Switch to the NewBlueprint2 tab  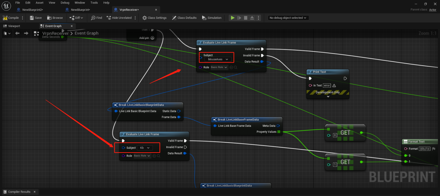pos(32,10)
